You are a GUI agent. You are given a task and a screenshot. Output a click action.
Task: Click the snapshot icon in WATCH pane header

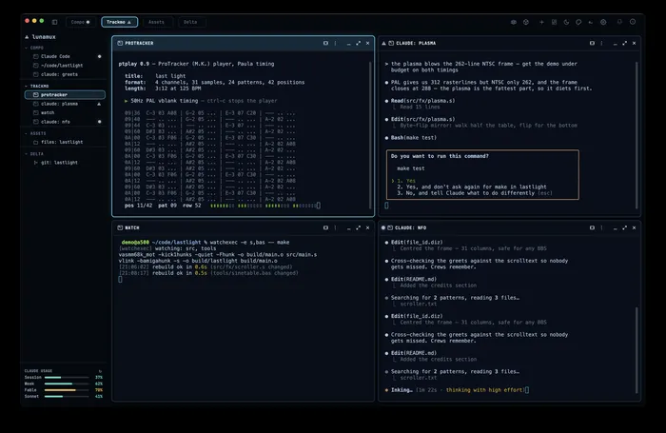point(325,227)
